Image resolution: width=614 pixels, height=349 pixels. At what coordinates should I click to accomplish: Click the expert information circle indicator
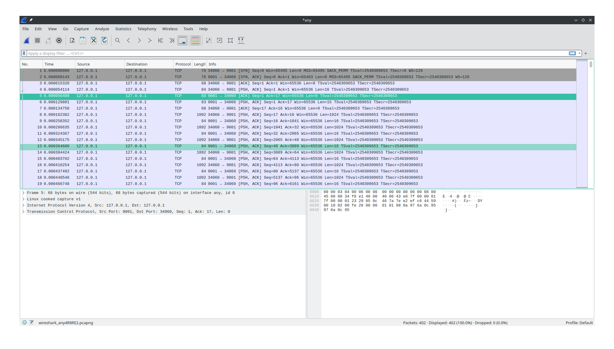pos(25,323)
